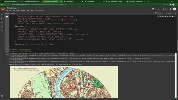Open the find and replace sidebar icon
178x100 pixels.
tap(2, 18)
